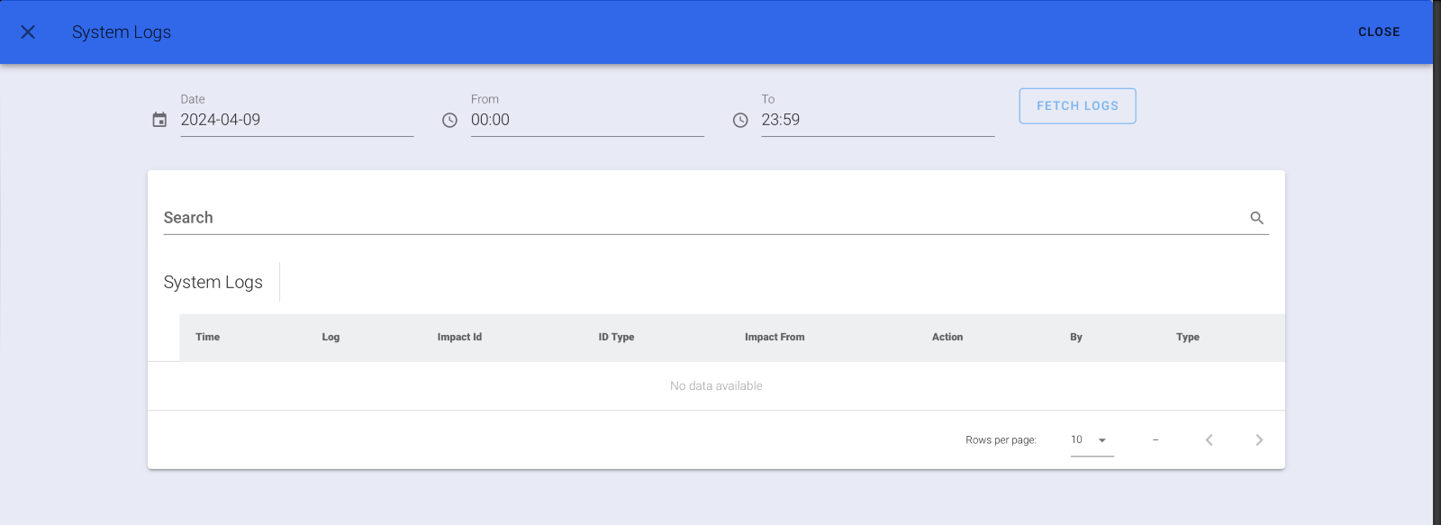This screenshot has height=525, width=1441.
Task: Click the magnifier search icon
Action: tap(1257, 218)
